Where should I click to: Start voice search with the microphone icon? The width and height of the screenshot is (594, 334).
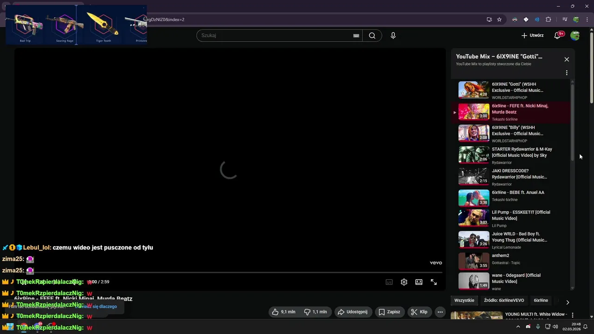pos(393,36)
